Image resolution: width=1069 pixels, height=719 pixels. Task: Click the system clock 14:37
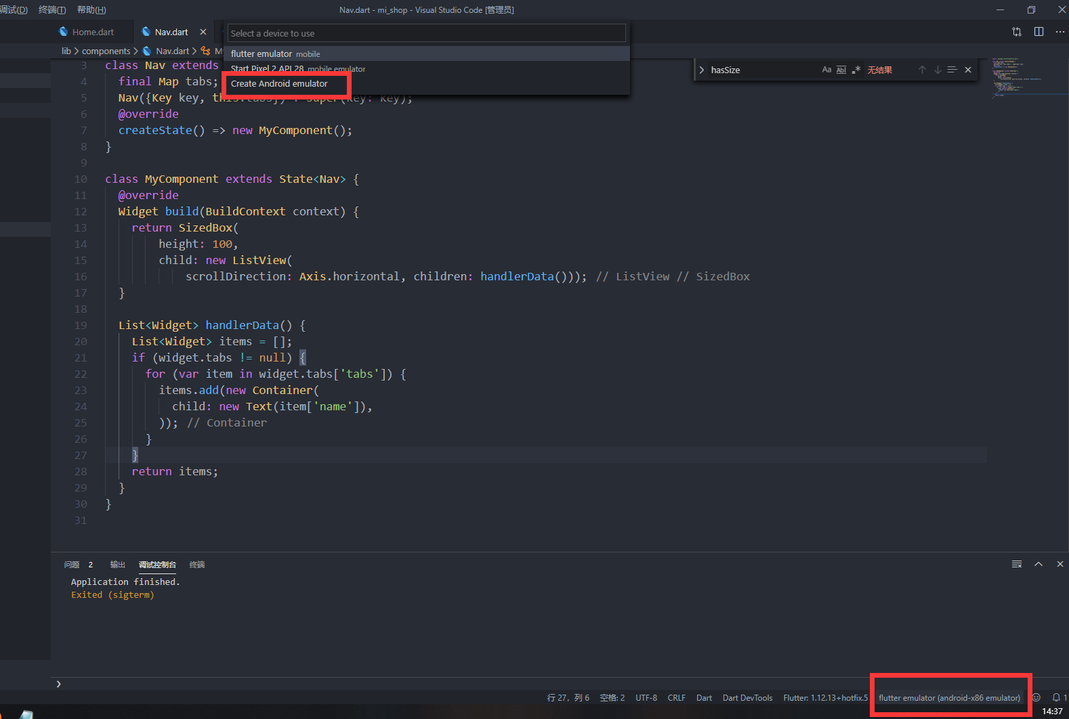coord(1052,712)
